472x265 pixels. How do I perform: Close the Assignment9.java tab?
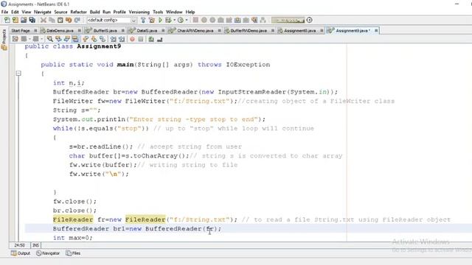click(x=376, y=31)
